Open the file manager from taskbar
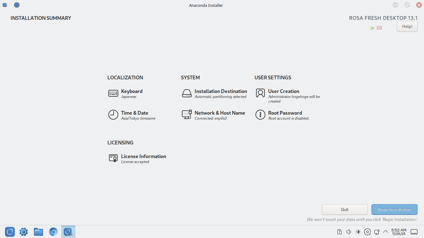The width and height of the screenshot is (424, 238). point(38,232)
